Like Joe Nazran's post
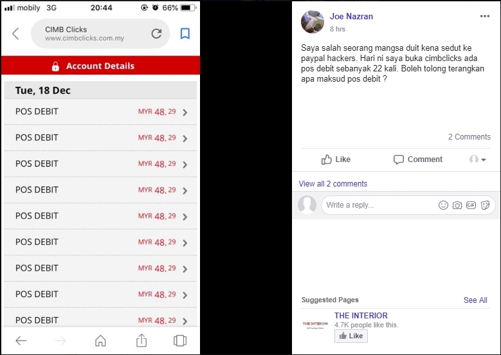This screenshot has height=355, width=501. click(336, 159)
